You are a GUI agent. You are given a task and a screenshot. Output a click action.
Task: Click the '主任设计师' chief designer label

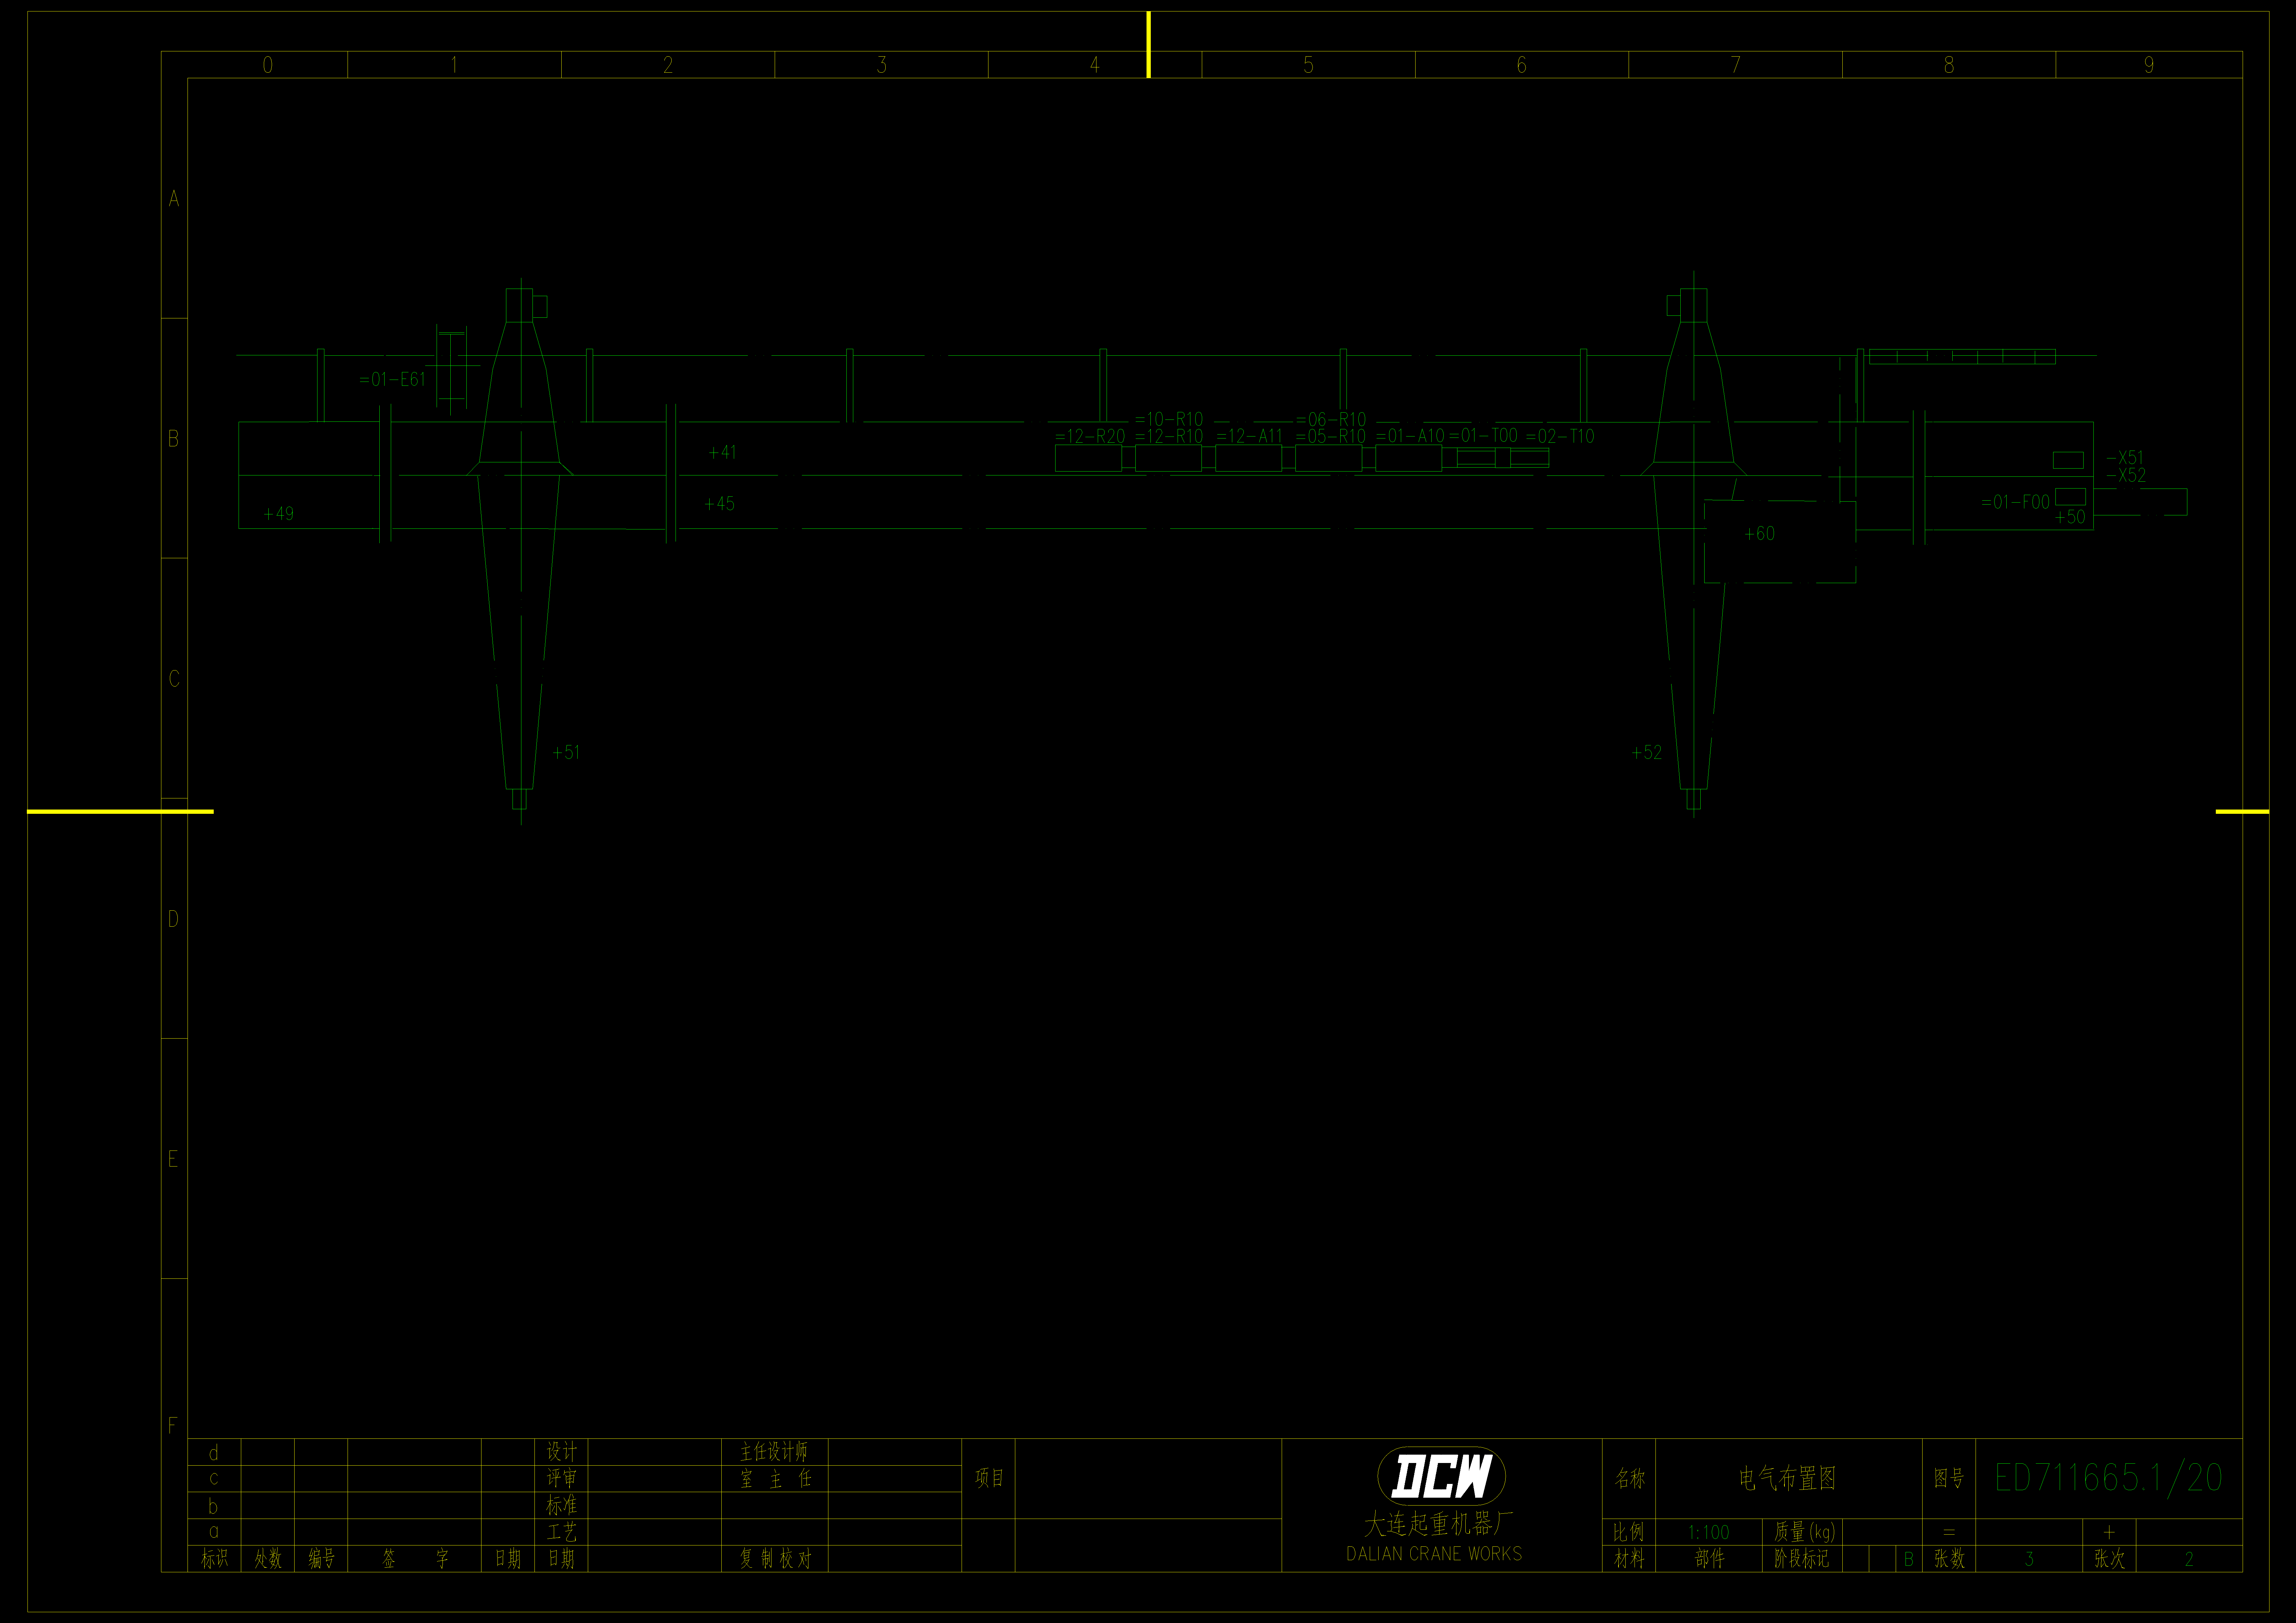(x=774, y=1452)
